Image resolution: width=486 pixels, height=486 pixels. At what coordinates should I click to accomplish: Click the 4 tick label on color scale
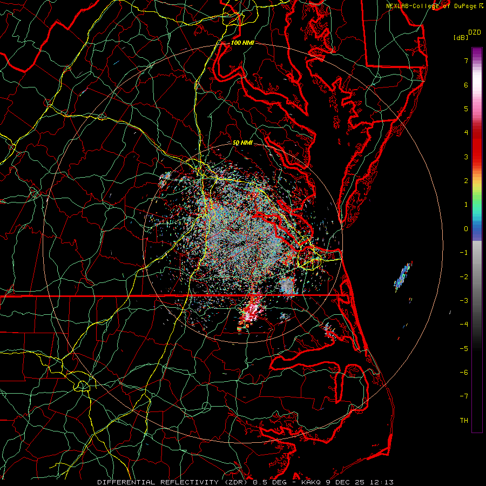tap(466, 133)
